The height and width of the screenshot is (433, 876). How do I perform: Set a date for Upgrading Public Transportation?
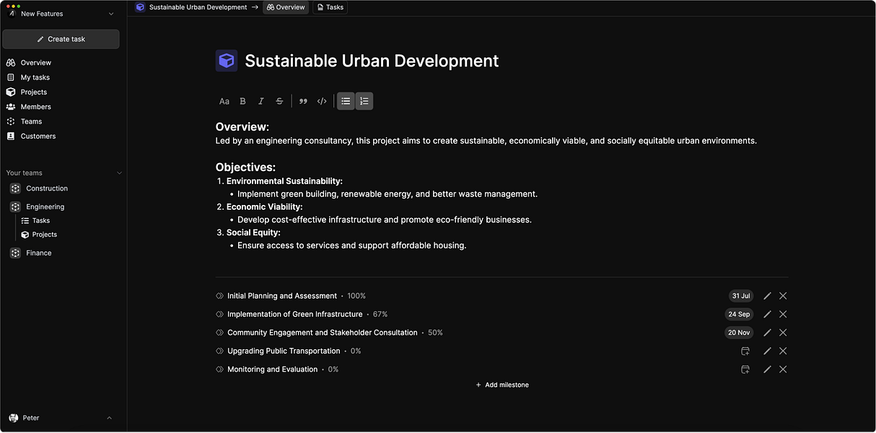(x=745, y=351)
